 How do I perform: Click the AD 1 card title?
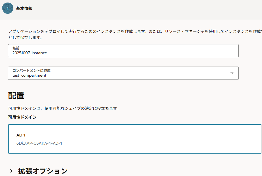21,135
